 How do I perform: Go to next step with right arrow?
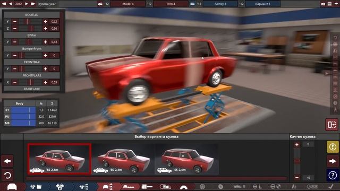click(333, 161)
